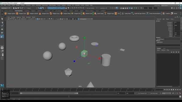Toggle the four-view layout button
This screenshot has height=102, width=182.
coord(2,51)
